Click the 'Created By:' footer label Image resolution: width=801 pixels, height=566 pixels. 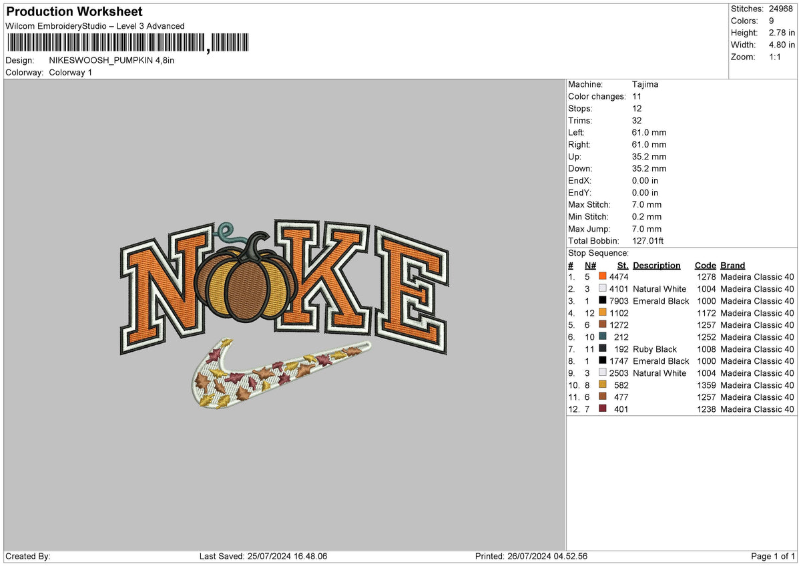(28, 557)
